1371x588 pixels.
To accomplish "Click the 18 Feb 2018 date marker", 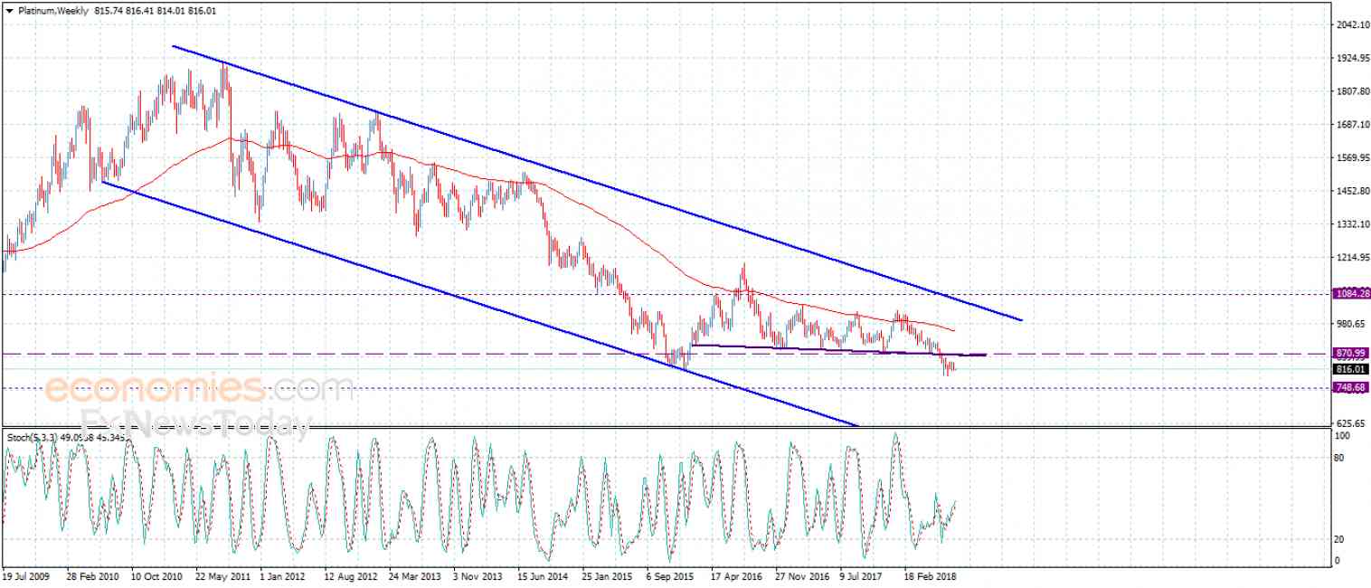I will 931,574.
